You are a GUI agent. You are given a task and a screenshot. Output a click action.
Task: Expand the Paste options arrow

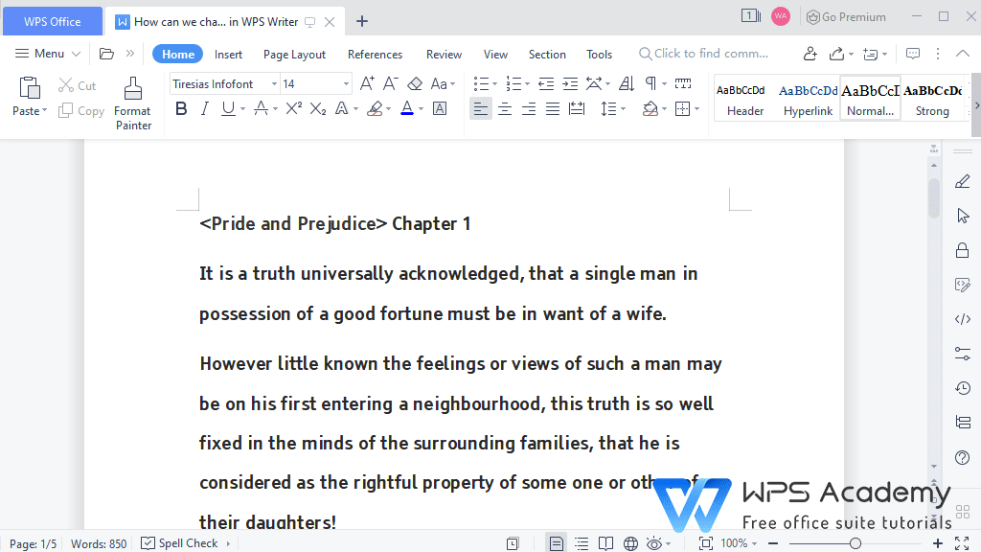point(44,111)
